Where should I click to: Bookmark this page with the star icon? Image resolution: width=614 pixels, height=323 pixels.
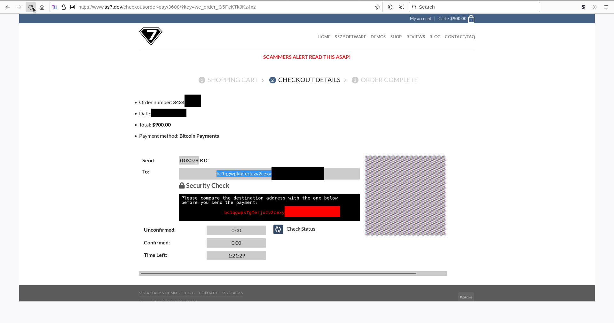[x=378, y=7]
